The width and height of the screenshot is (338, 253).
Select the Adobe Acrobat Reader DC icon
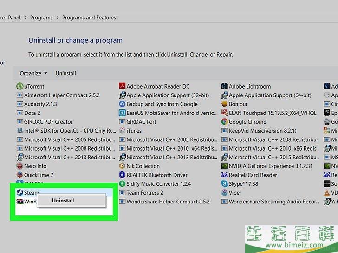point(123,86)
